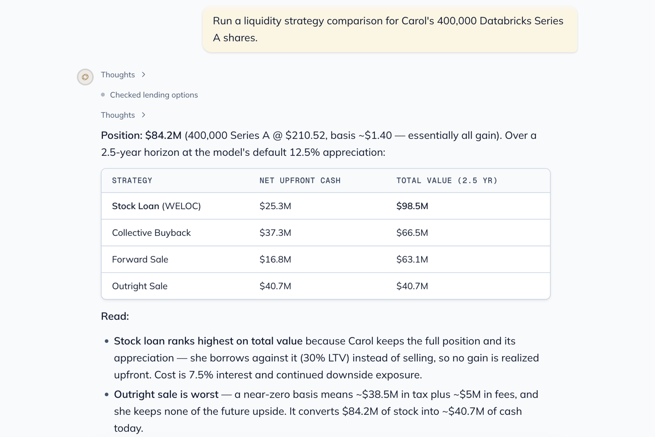Click the NET UPFRONT CASH column header

click(300, 180)
